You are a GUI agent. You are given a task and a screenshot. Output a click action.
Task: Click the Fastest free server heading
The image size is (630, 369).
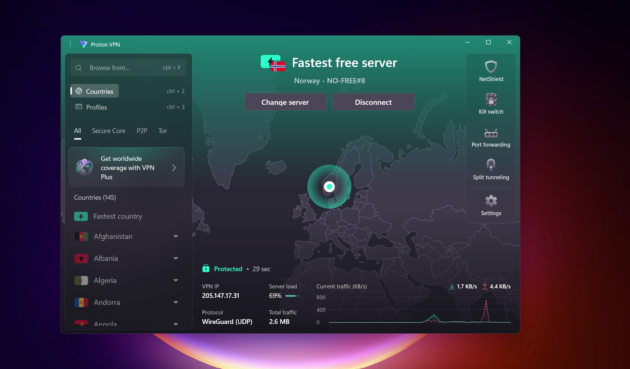pyautogui.click(x=345, y=63)
